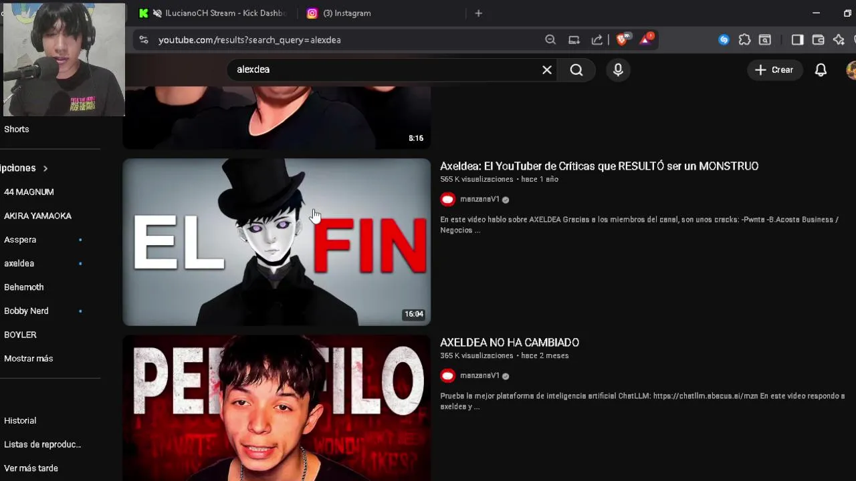Click the 565 K visualizaciones text
Screen dimensions: 856x481
point(477,179)
